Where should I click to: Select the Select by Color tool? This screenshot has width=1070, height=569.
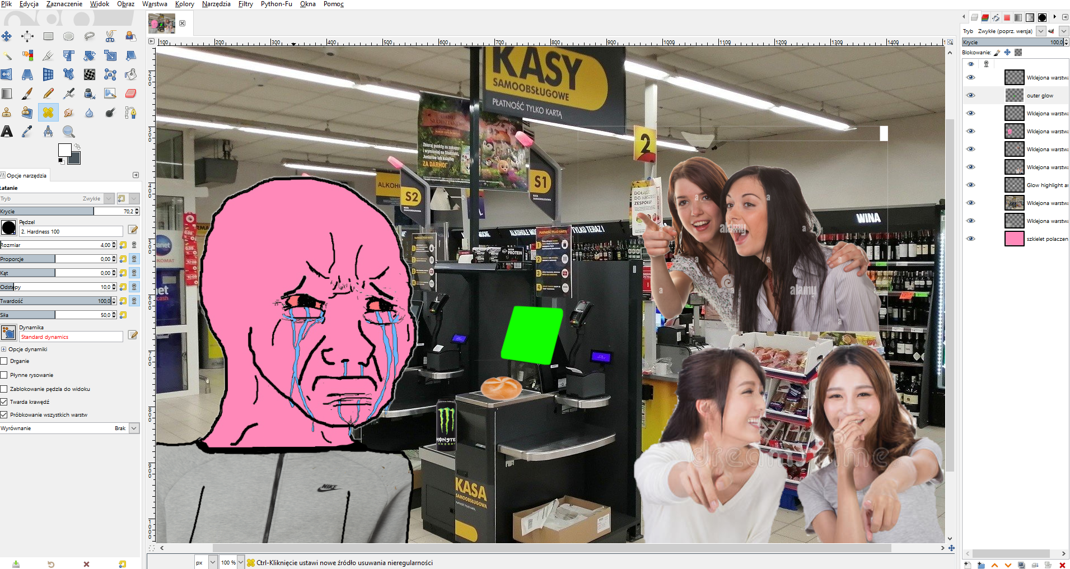click(x=27, y=55)
